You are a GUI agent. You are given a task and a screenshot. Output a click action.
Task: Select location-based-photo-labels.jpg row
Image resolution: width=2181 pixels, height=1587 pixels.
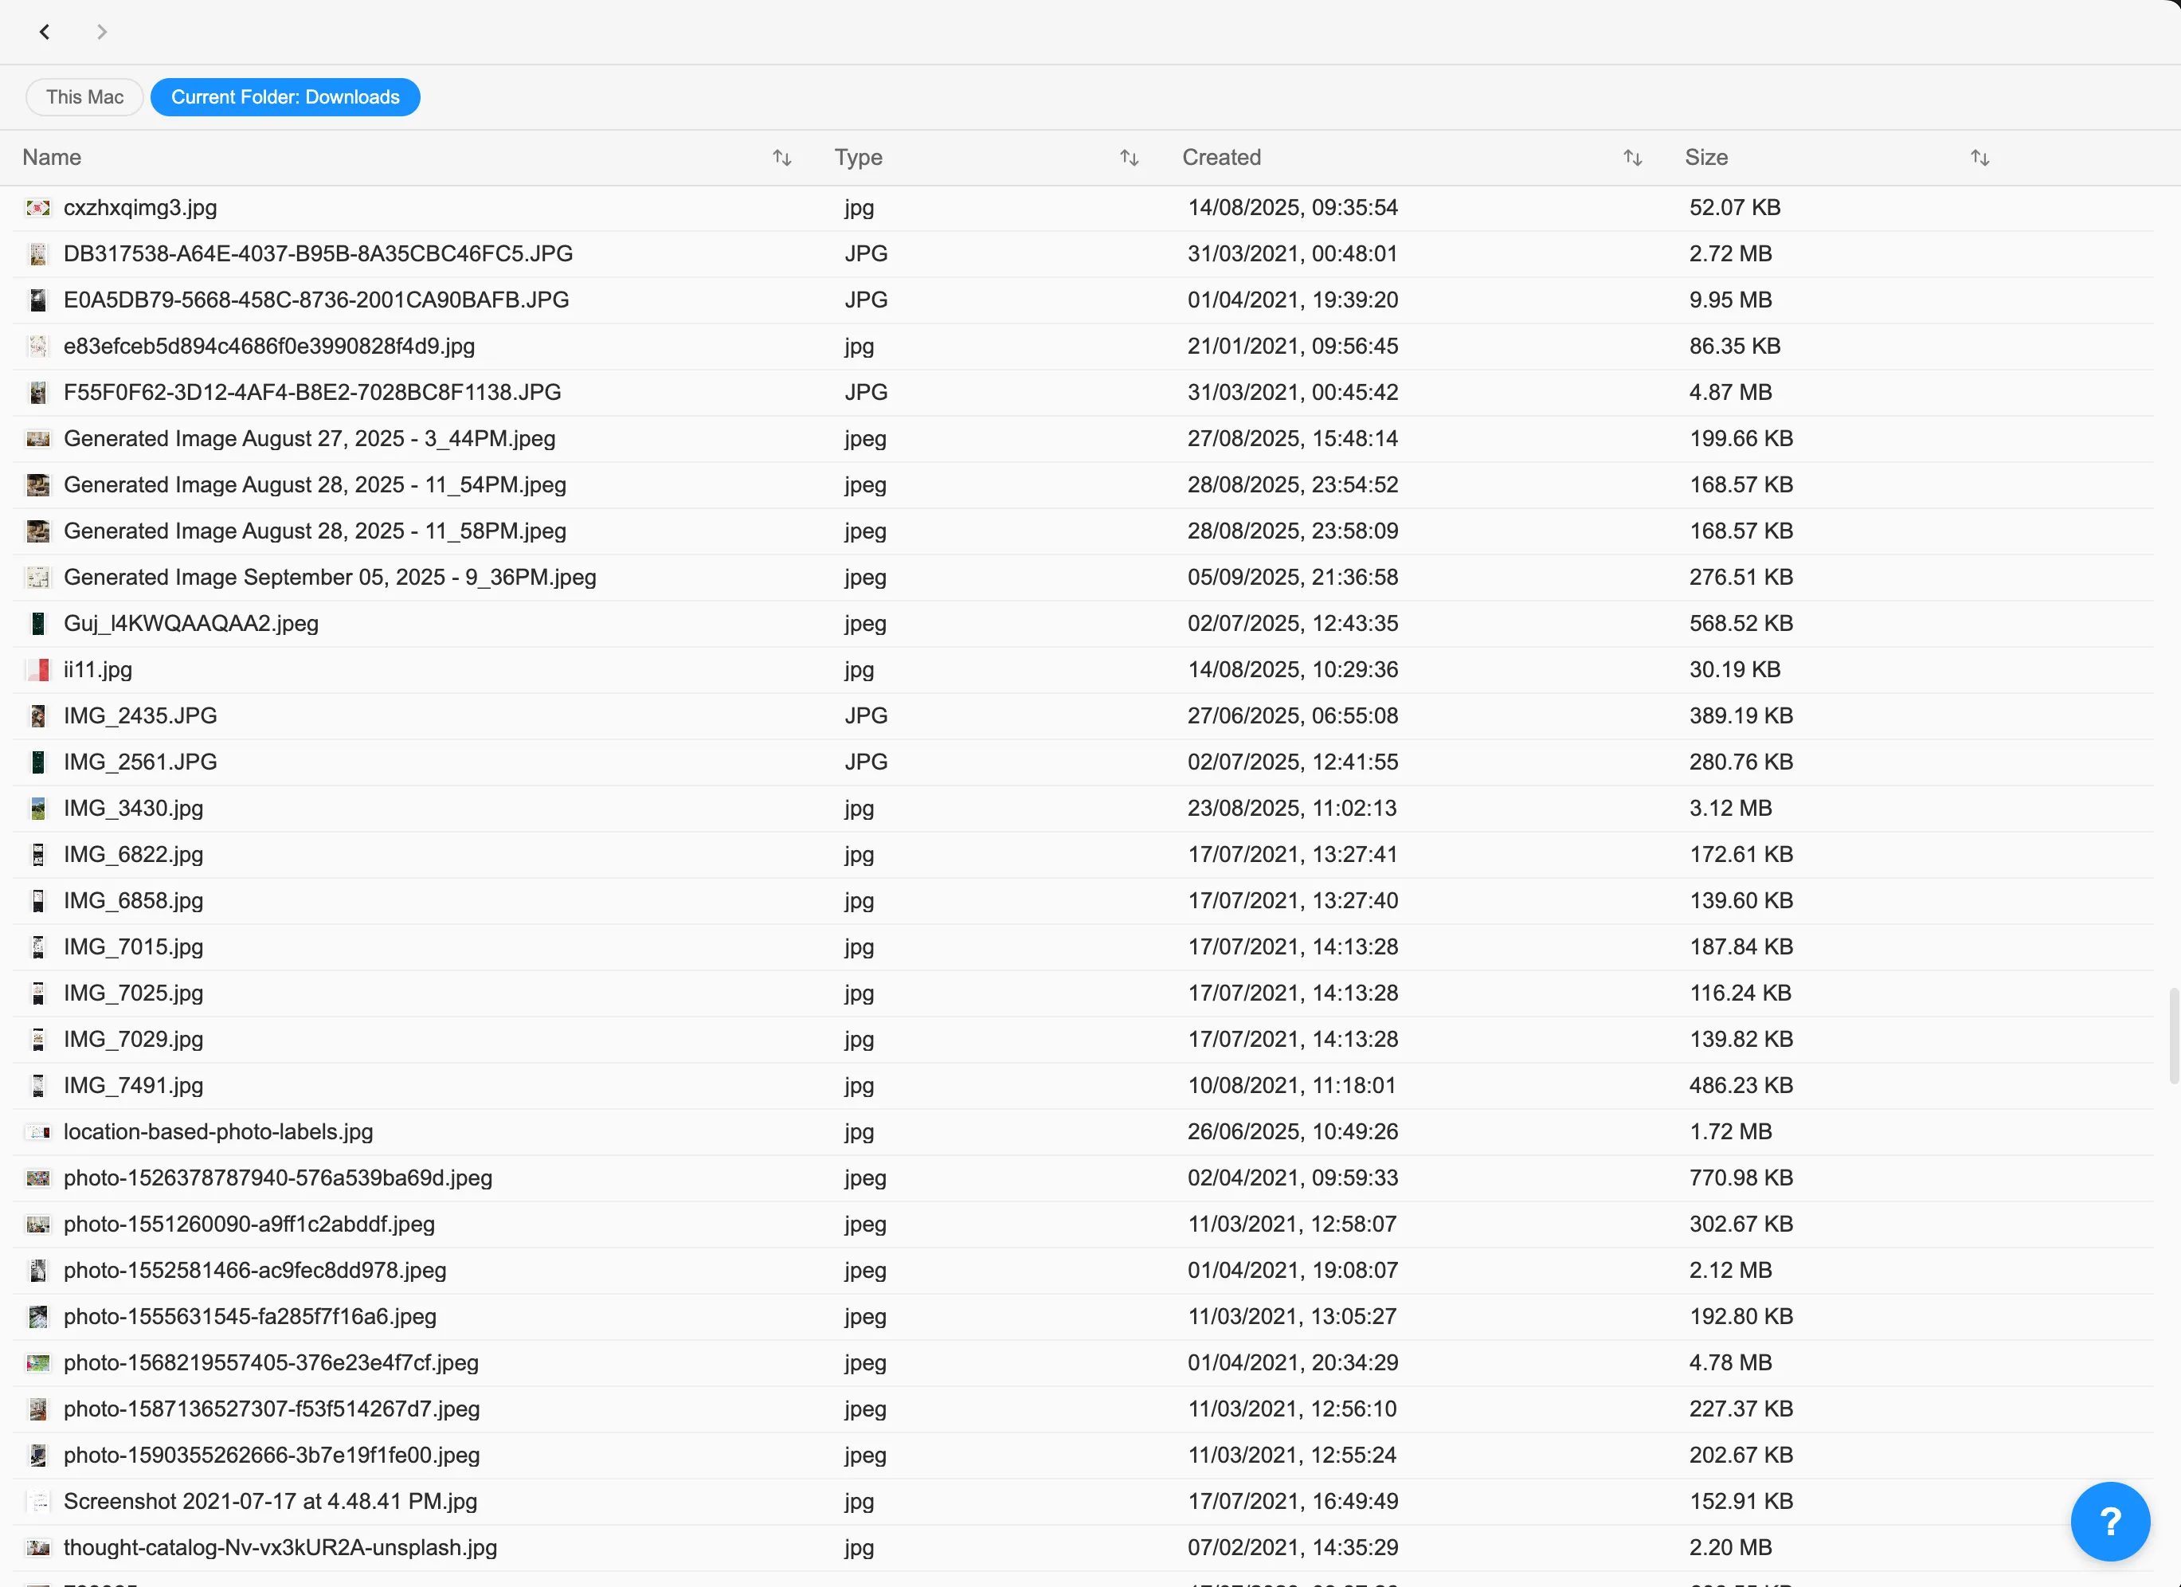pyautogui.click(x=218, y=1131)
